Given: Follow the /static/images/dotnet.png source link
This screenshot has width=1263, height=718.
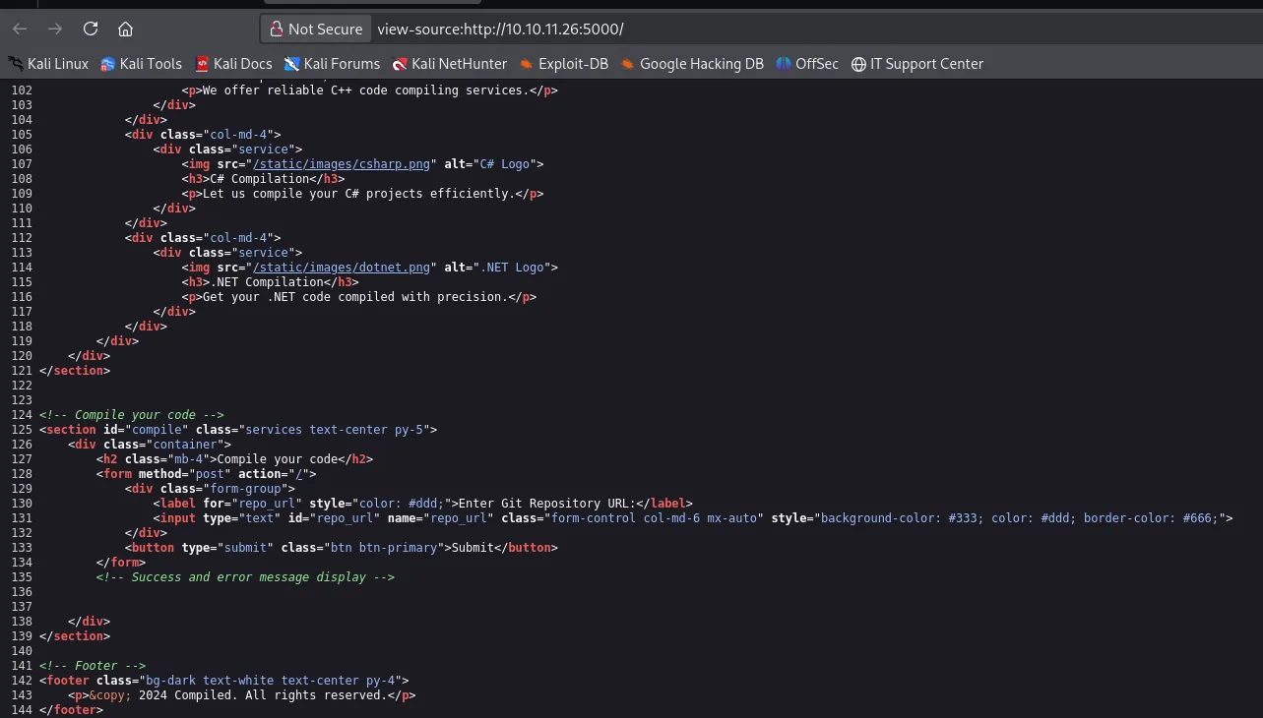Looking at the screenshot, I should [x=342, y=268].
